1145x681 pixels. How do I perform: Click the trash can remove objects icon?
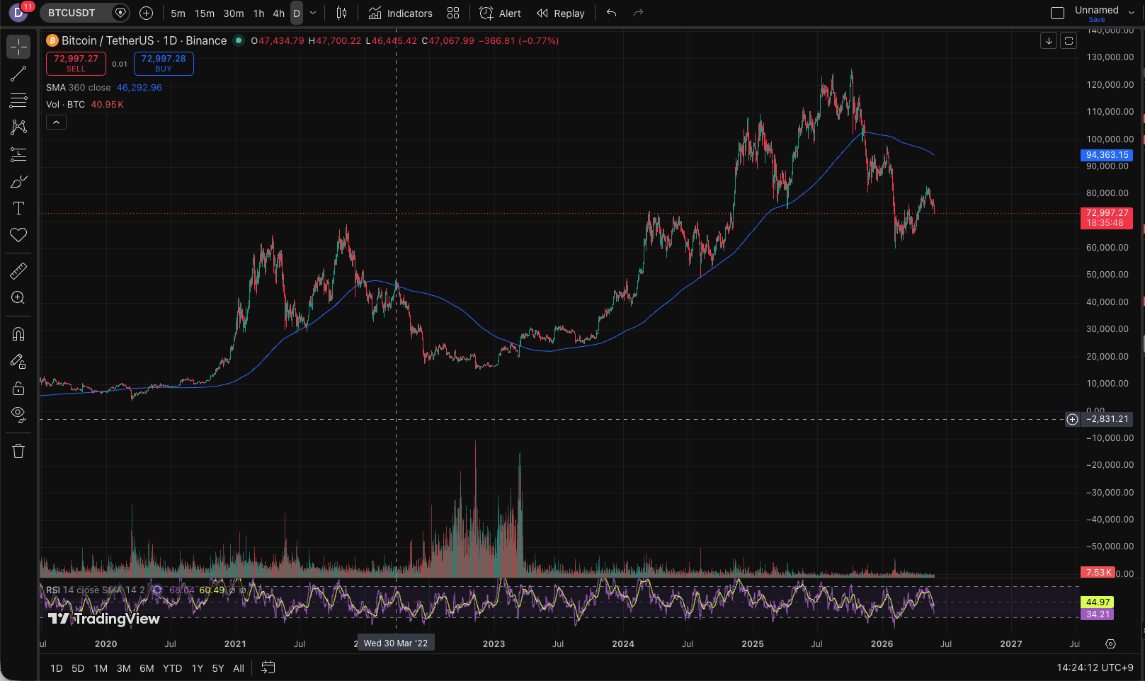pyautogui.click(x=18, y=451)
